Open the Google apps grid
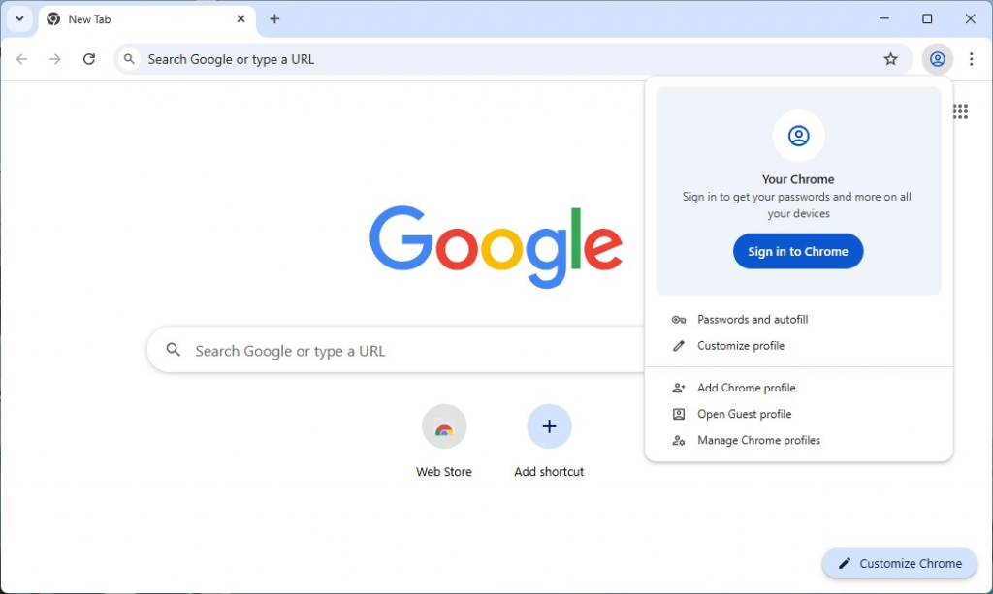Screen dimensions: 993x594 click(960, 112)
